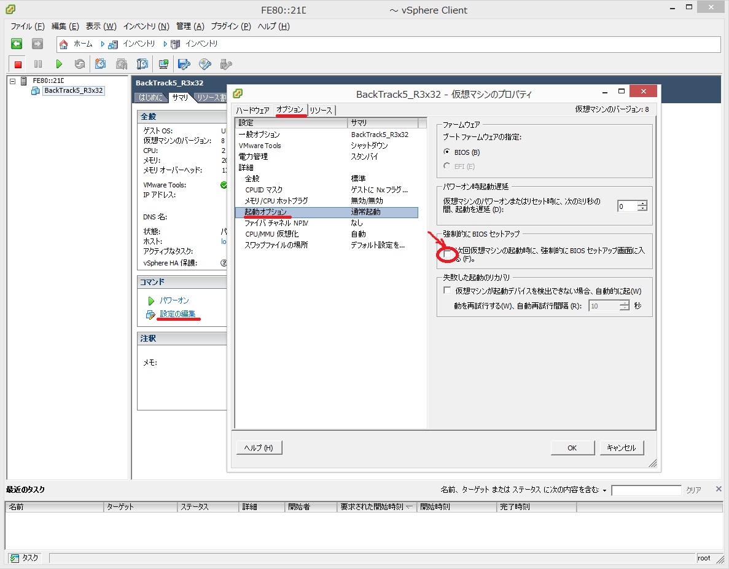Open the snapshot manager toolbar icon
The height and width of the screenshot is (569, 729).
click(142, 64)
